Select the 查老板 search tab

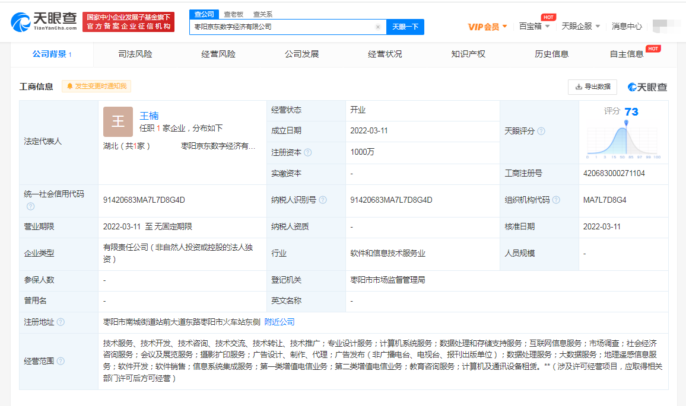(233, 14)
